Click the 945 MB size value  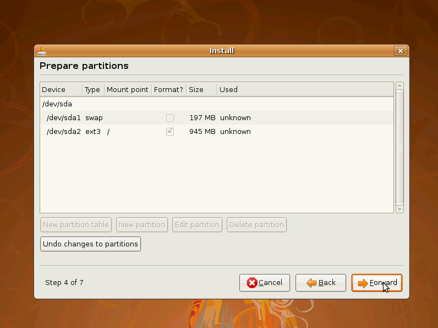point(202,132)
